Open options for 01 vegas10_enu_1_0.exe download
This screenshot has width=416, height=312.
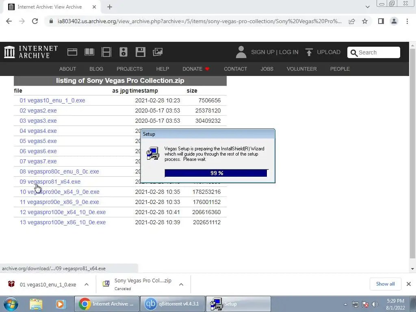[87, 284]
